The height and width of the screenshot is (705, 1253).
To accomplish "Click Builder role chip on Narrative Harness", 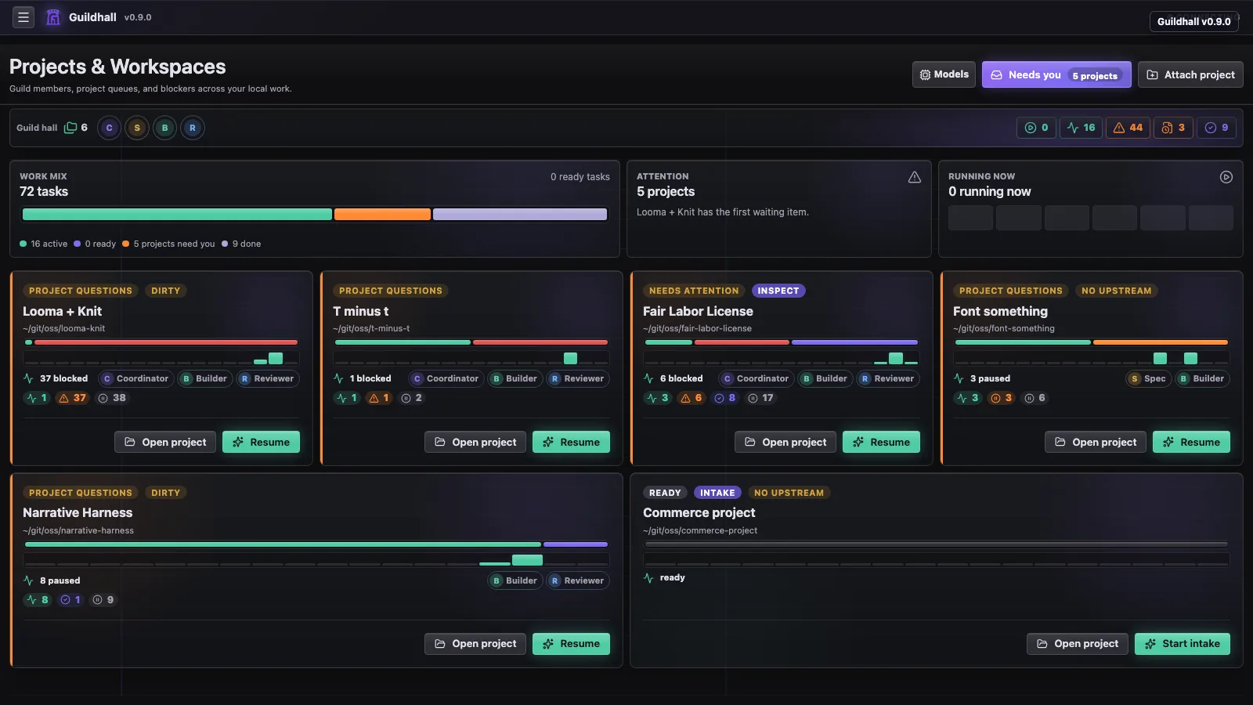I will 515,580.
